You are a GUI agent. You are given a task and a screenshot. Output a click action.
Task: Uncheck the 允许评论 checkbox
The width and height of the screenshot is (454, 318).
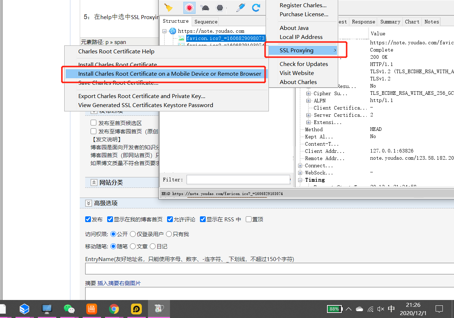coord(170,219)
